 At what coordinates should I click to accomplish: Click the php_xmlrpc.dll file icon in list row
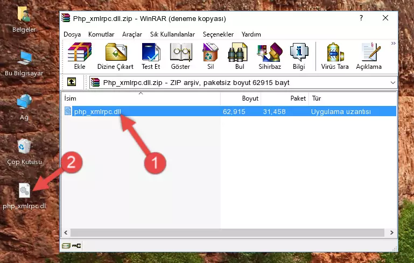pyautogui.click(x=68, y=111)
